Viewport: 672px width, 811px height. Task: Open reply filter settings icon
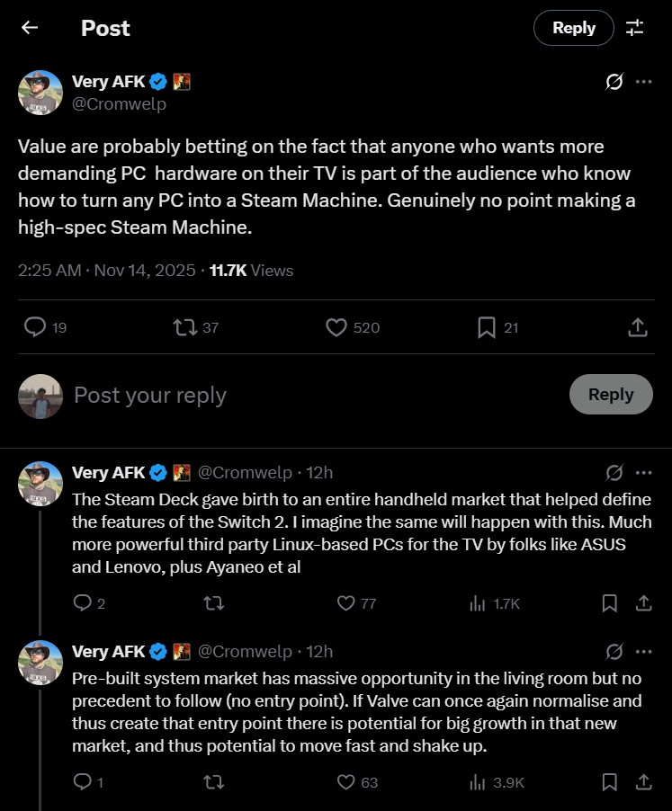635,28
